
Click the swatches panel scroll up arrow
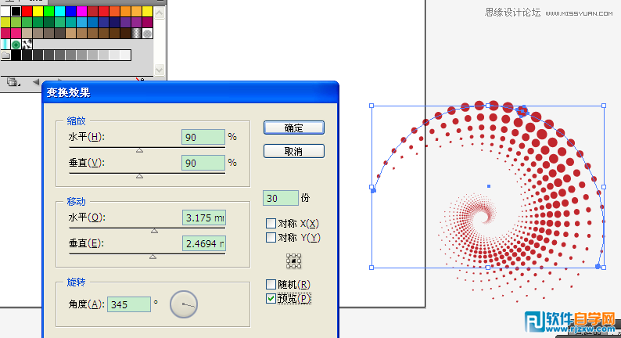pos(160,13)
